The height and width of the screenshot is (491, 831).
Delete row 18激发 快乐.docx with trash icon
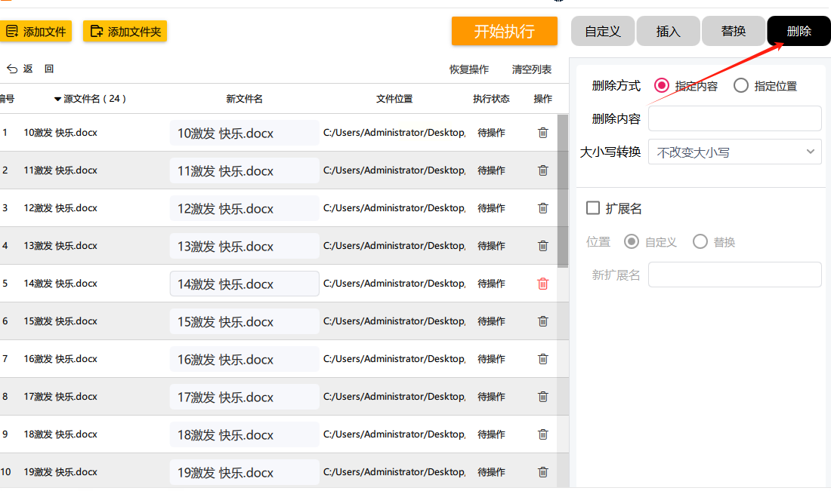click(542, 434)
